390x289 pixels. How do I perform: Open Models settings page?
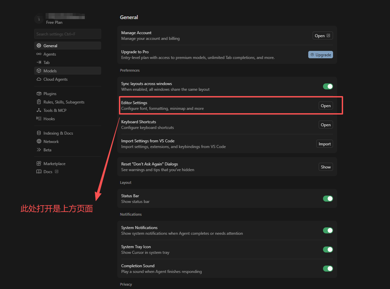pyautogui.click(x=68, y=71)
